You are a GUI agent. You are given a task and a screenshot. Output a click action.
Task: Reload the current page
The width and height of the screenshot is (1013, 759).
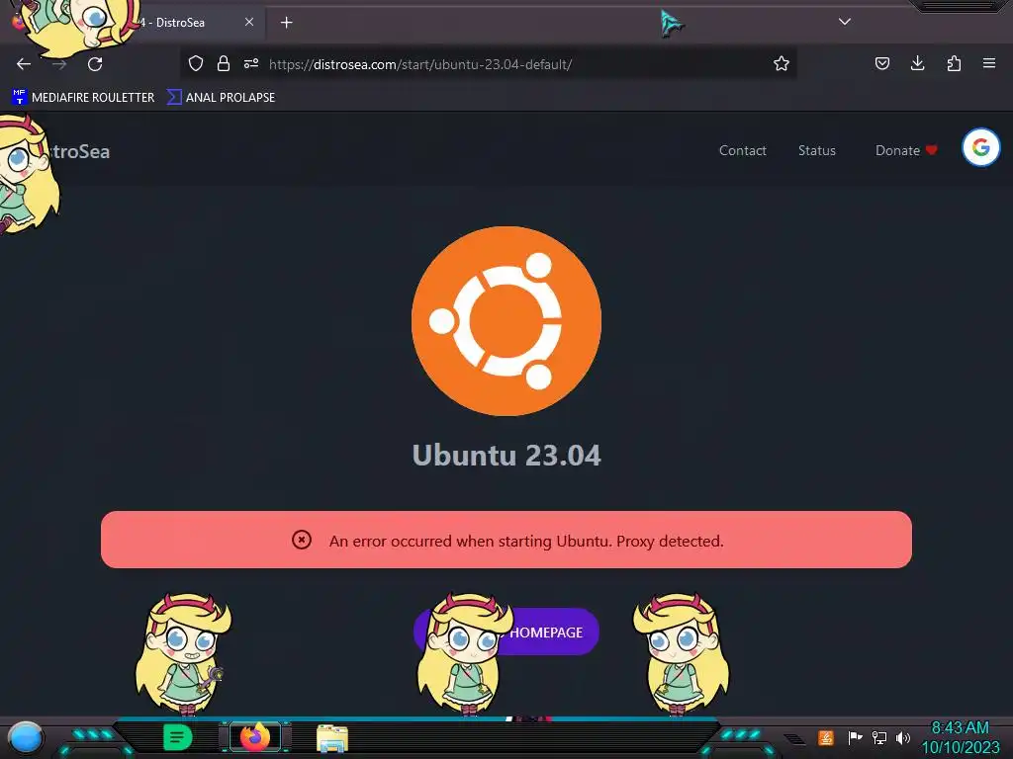[x=95, y=64]
